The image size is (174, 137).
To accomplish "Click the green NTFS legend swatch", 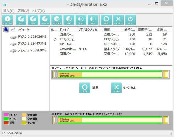I will point(6,119).
